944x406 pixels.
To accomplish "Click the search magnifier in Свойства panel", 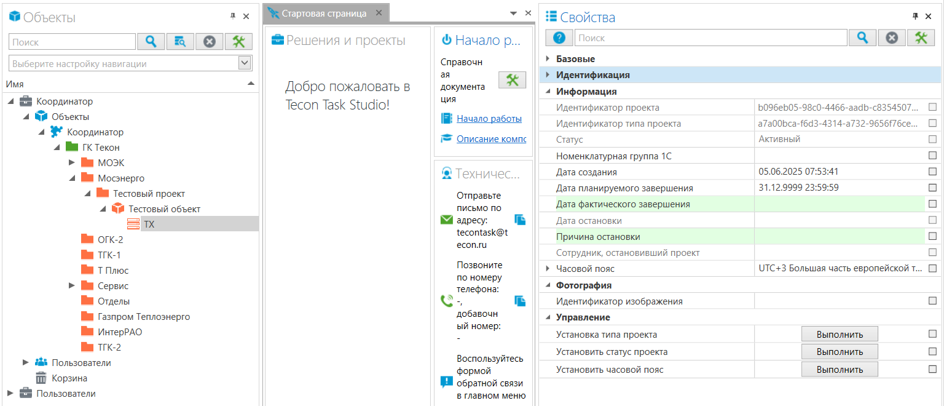I will [862, 38].
